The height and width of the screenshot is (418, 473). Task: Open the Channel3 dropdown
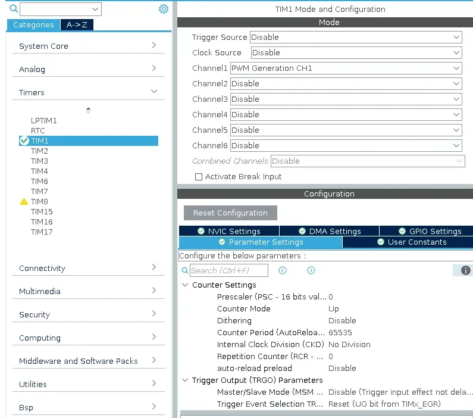pos(346,99)
